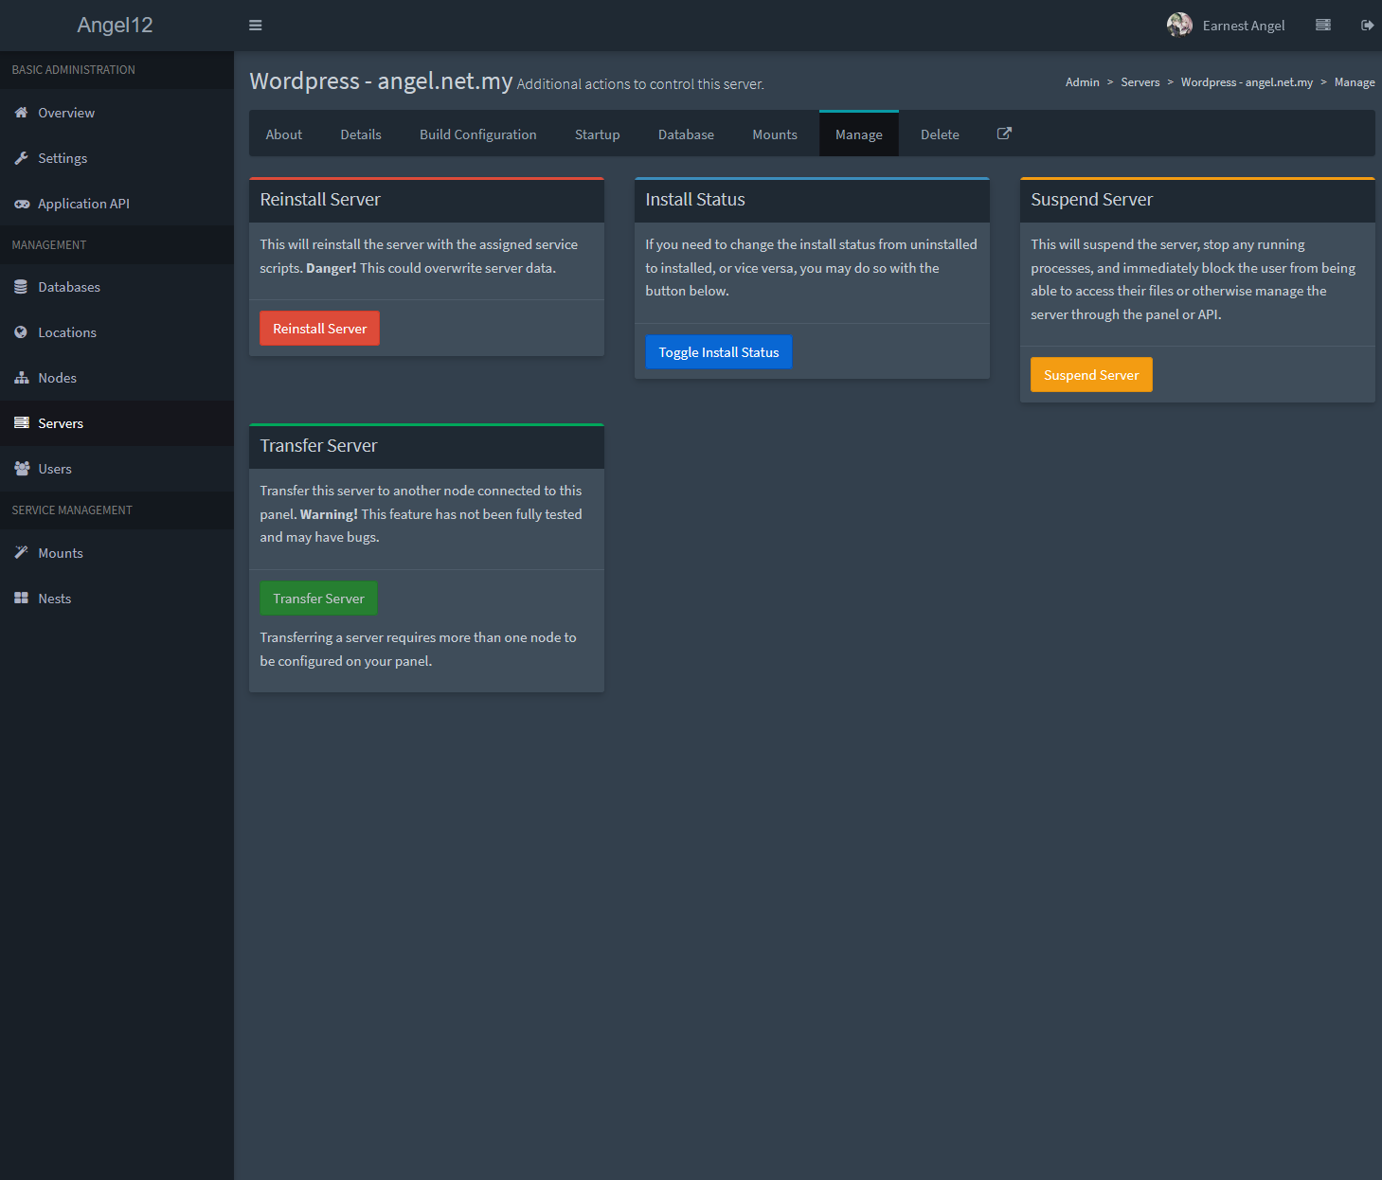Click the Nodes sitemap icon
Screen dimensions: 1382x1180
click(x=21, y=378)
